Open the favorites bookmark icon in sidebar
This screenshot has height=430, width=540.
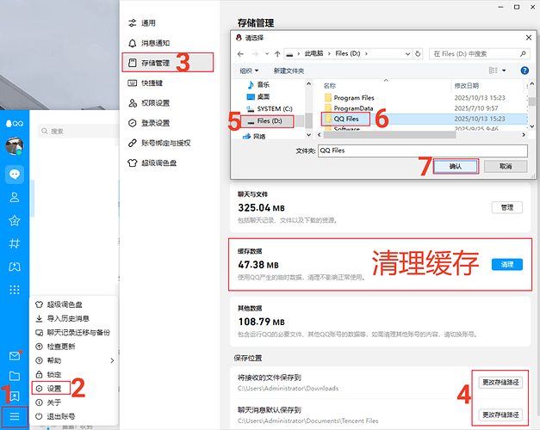[15, 396]
